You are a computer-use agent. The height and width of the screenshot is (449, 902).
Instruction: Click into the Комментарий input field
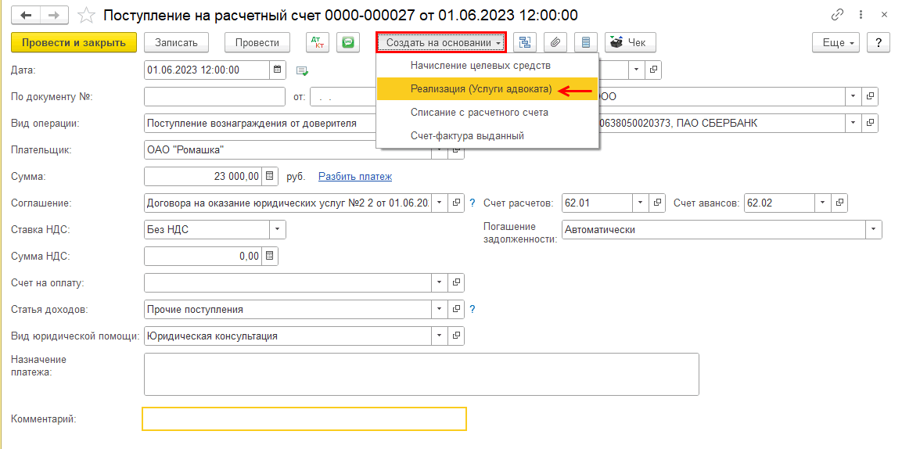tap(304, 419)
